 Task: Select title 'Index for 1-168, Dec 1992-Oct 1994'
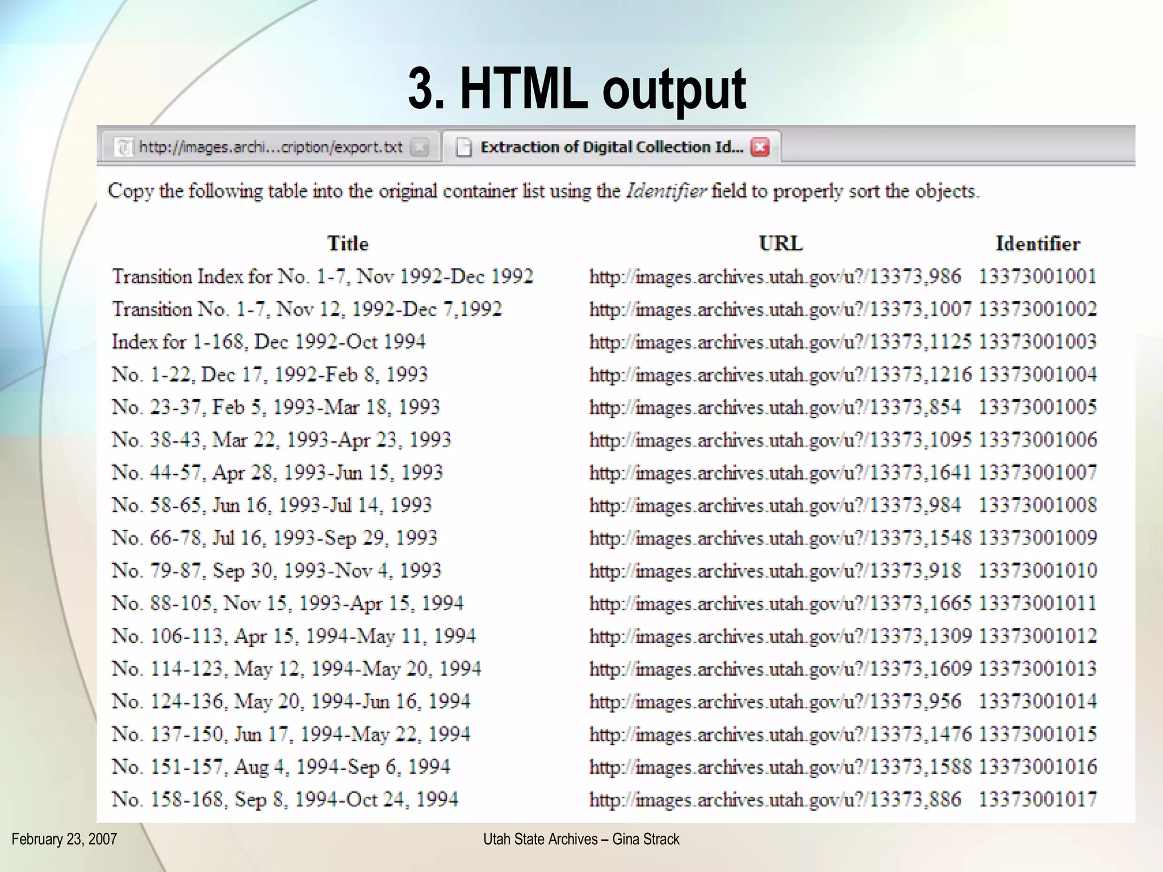click(269, 342)
